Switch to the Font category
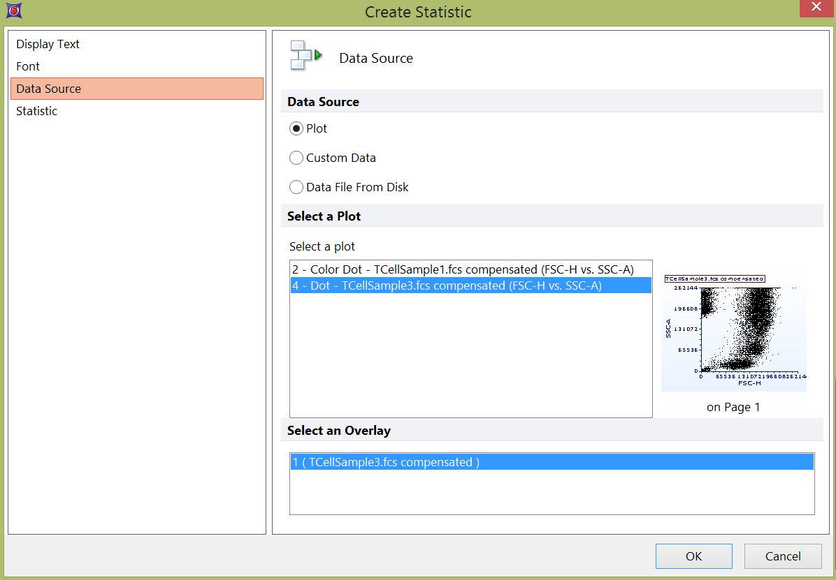 click(x=28, y=66)
